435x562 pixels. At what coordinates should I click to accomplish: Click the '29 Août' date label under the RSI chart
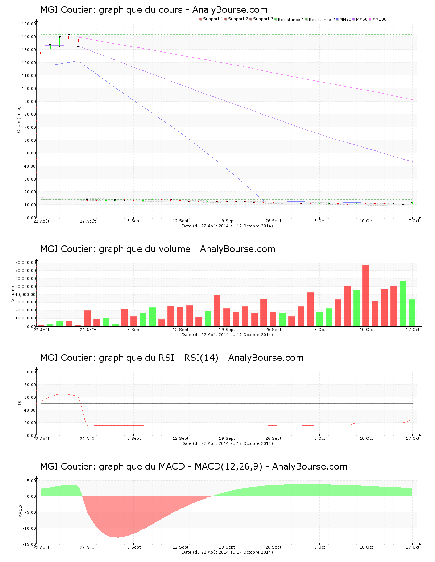(88, 439)
